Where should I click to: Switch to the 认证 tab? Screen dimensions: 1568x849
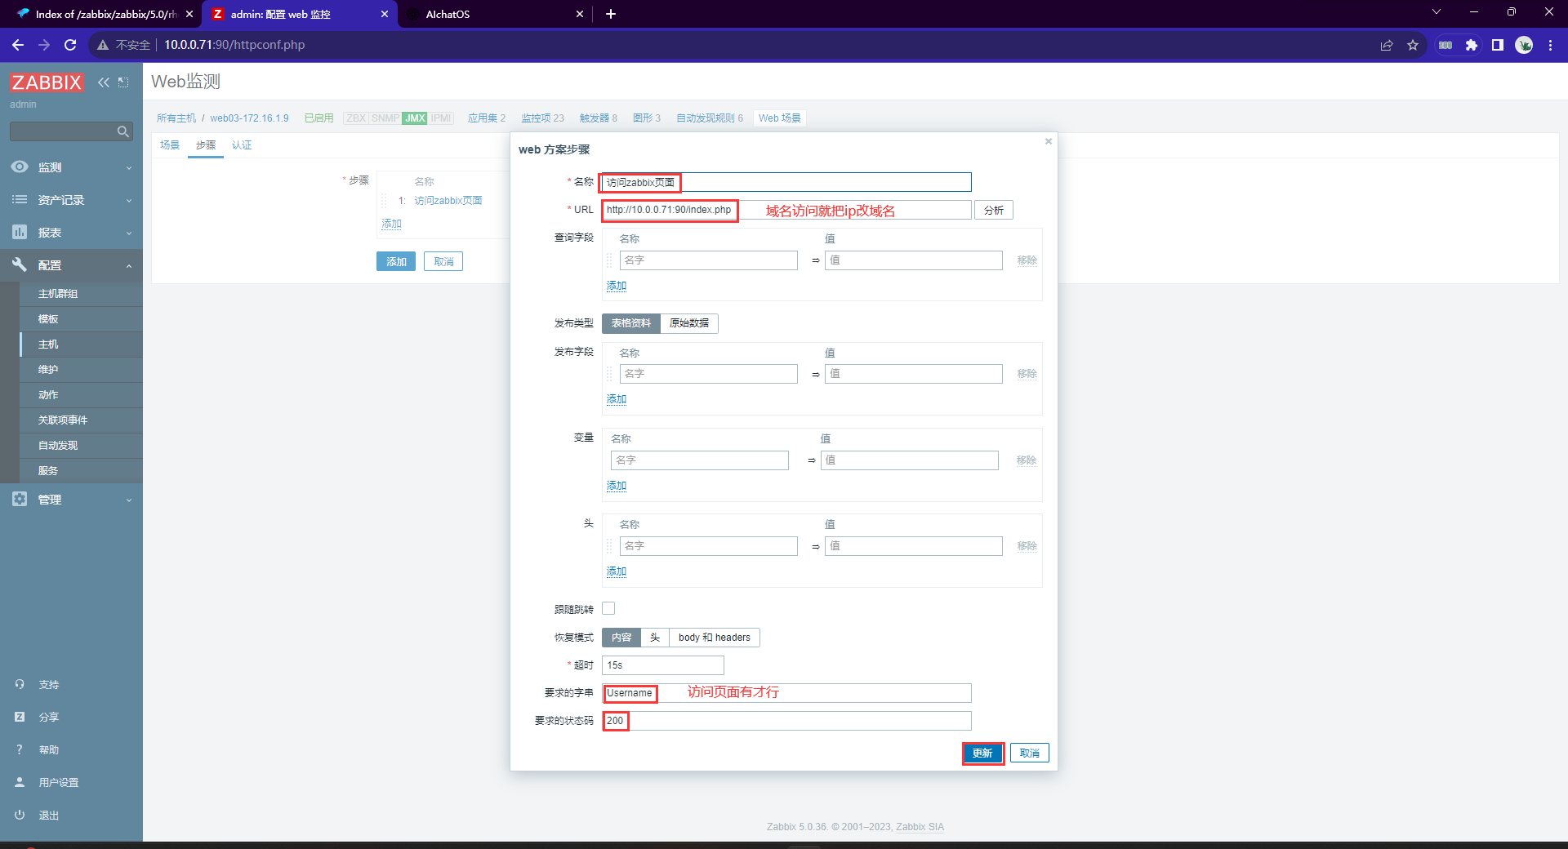click(242, 145)
